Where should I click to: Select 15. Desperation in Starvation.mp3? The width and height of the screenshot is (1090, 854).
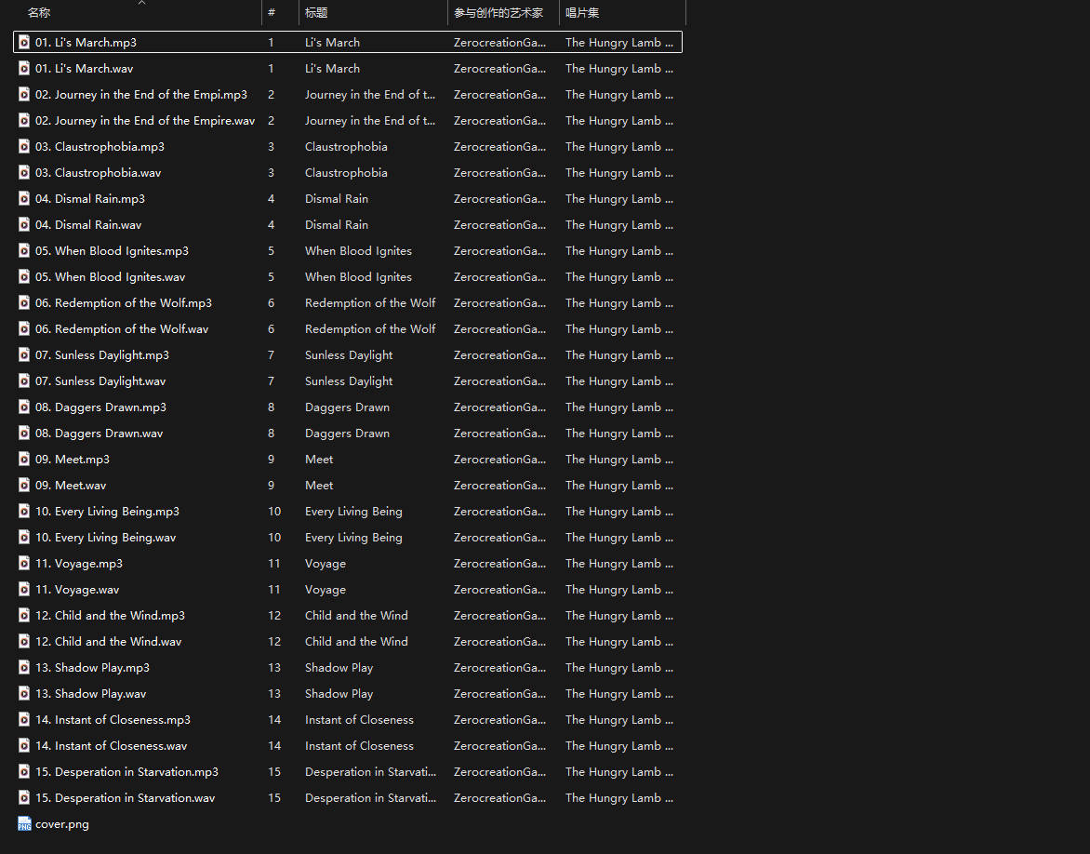(137, 771)
